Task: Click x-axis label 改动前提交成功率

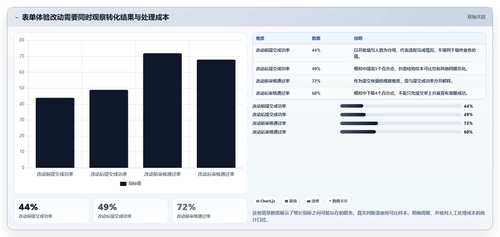Action: [x=55, y=174]
